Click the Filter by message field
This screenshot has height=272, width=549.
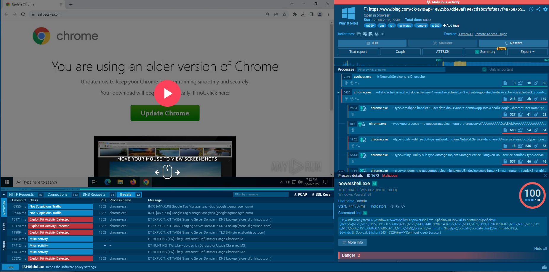pos(261,195)
